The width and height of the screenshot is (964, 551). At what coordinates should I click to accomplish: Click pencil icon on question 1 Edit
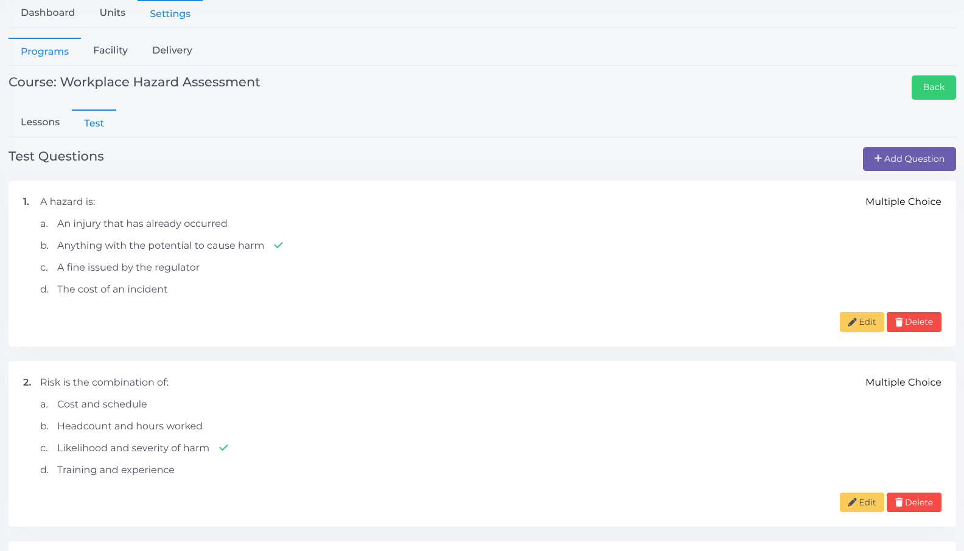[852, 322]
